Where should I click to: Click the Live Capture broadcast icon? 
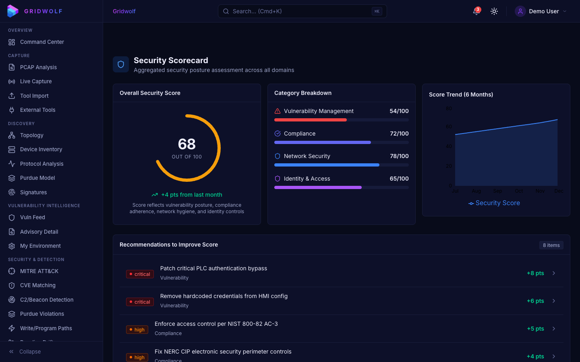[x=12, y=81]
